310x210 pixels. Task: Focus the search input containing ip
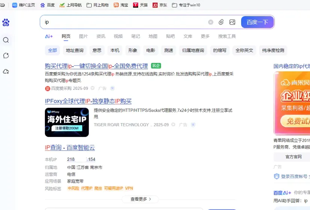tap(125, 22)
